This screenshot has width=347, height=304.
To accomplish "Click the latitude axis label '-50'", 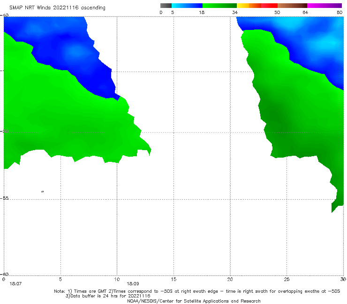I will pyautogui.click(x=4, y=131).
